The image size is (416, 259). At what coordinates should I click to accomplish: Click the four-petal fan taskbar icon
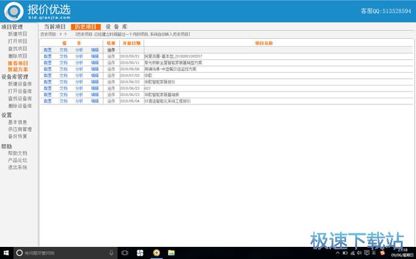tap(140, 252)
